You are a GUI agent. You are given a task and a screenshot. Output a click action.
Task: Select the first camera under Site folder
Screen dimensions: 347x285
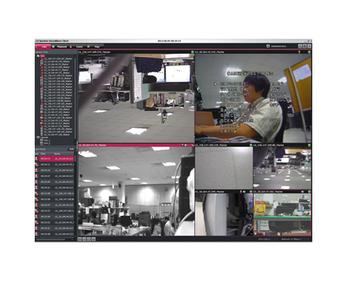click(58, 59)
